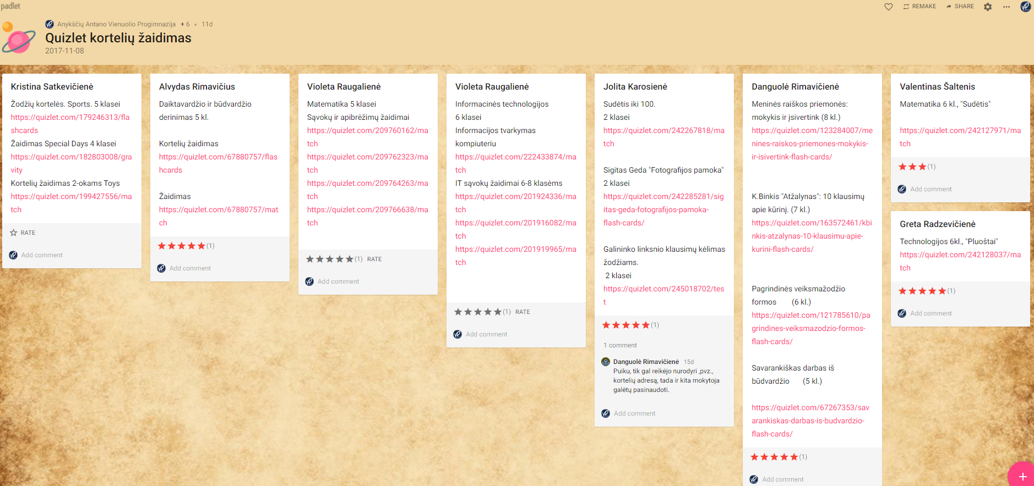Add comment on Alvydas Rimavičius post
This screenshot has height=486, width=1034.
coord(190,268)
